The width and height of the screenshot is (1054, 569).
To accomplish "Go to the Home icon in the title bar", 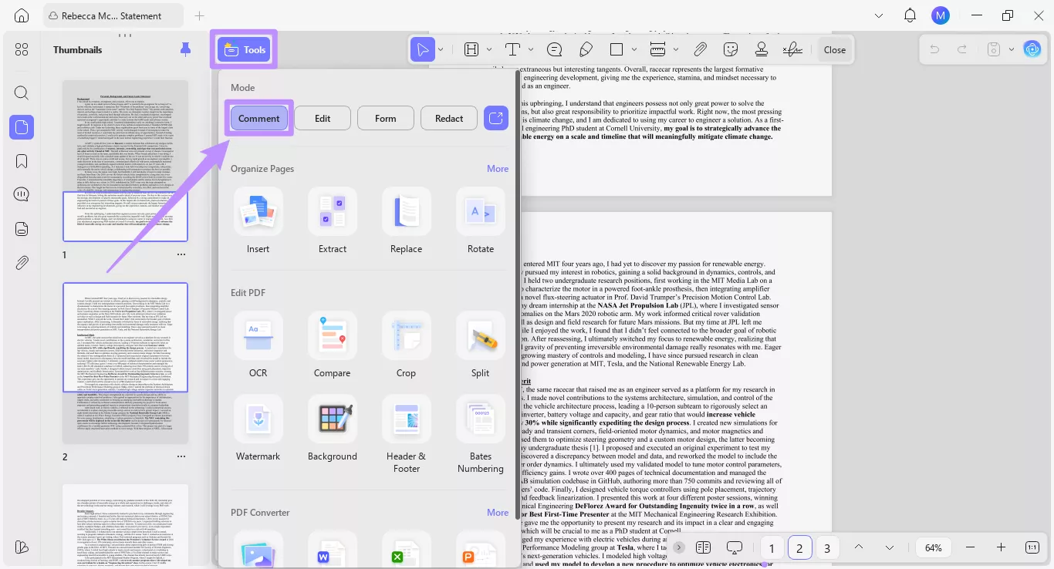I will [22, 15].
